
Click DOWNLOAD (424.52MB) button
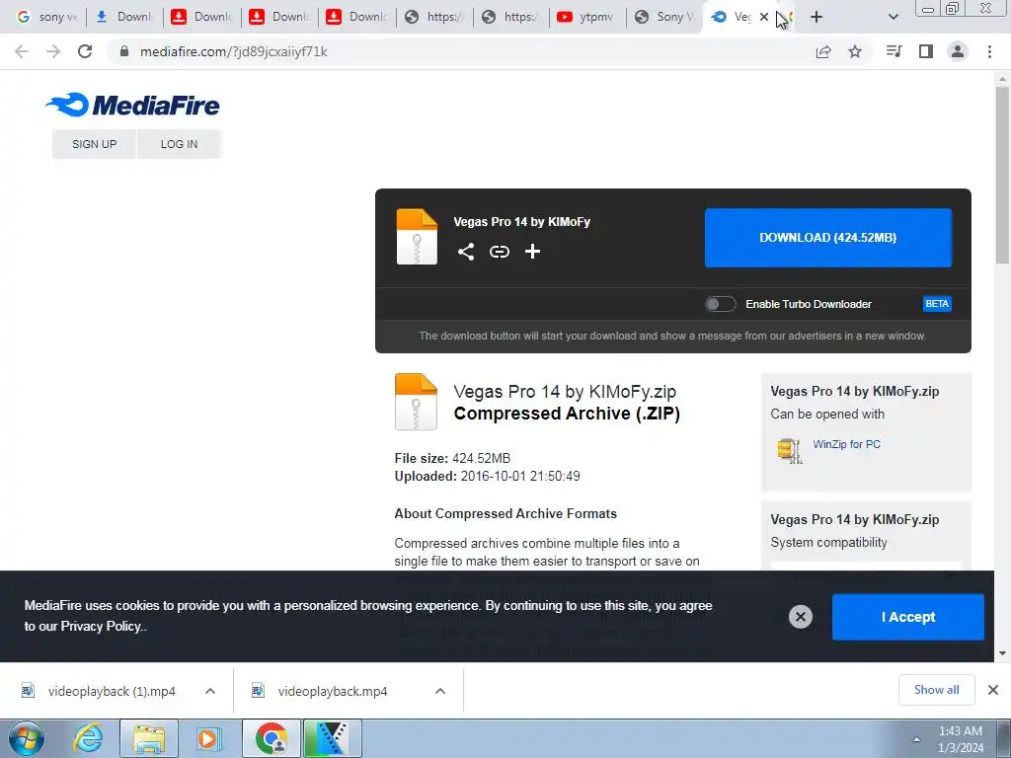(828, 237)
